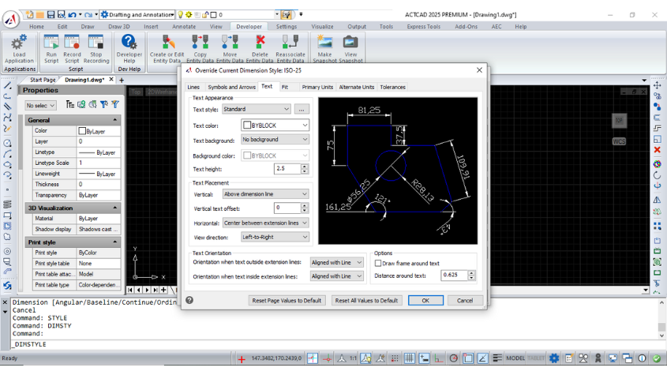The height and width of the screenshot is (375, 667).
Task: Toggle lineweight display icon in status bar
Action: click(x=497, y=358)
